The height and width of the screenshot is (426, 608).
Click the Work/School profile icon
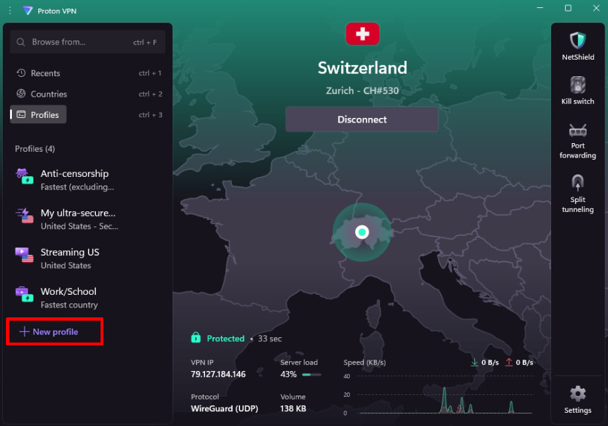tap(24, 294)
